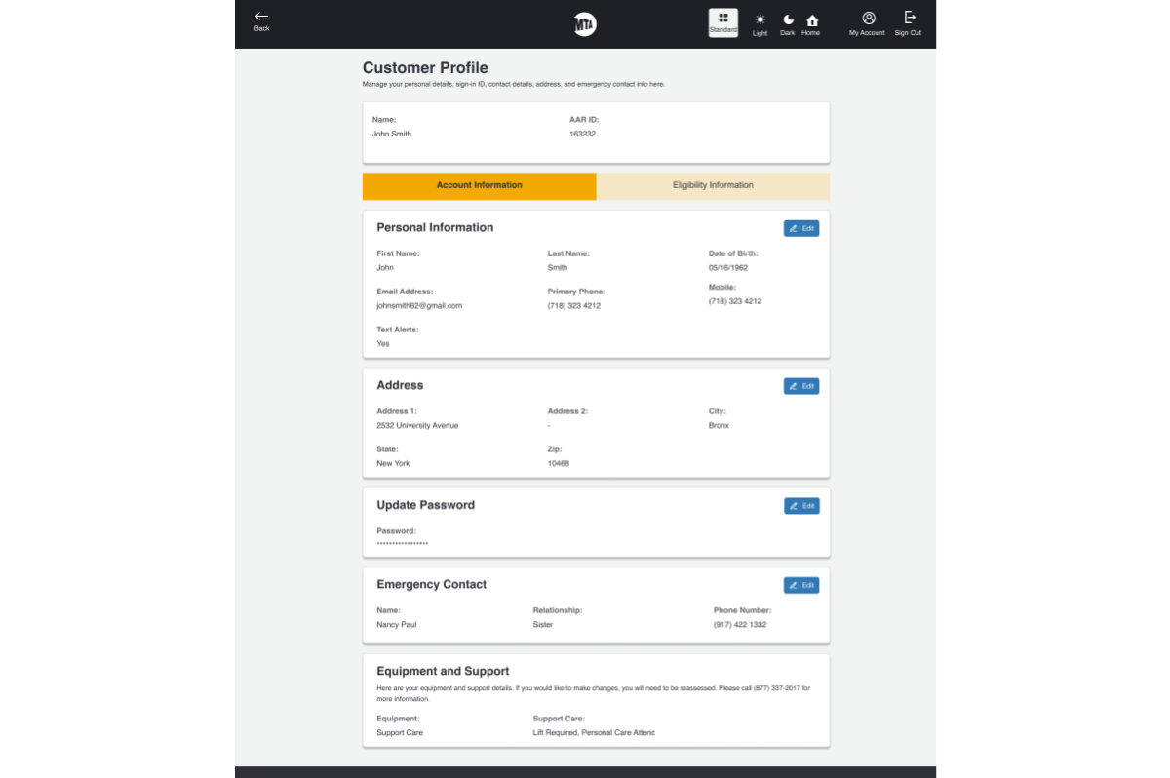Switch to Light theme sun icon
Viewport: 1170px width, 778px height.
[760, 19]
